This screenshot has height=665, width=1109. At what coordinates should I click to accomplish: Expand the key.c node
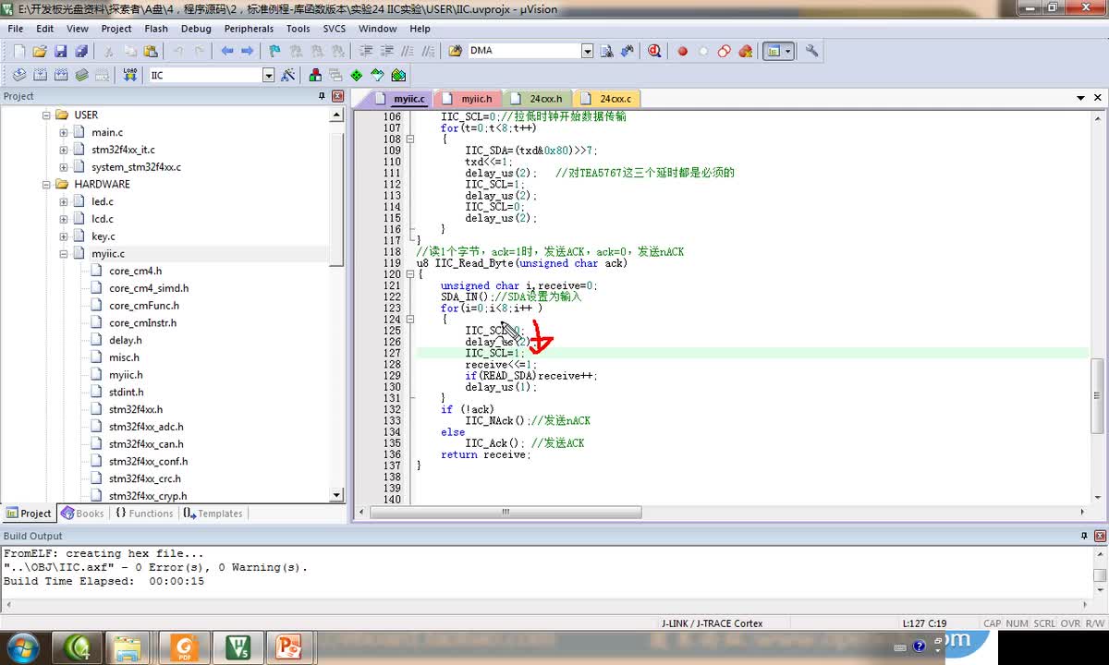[x=64, y=236]
